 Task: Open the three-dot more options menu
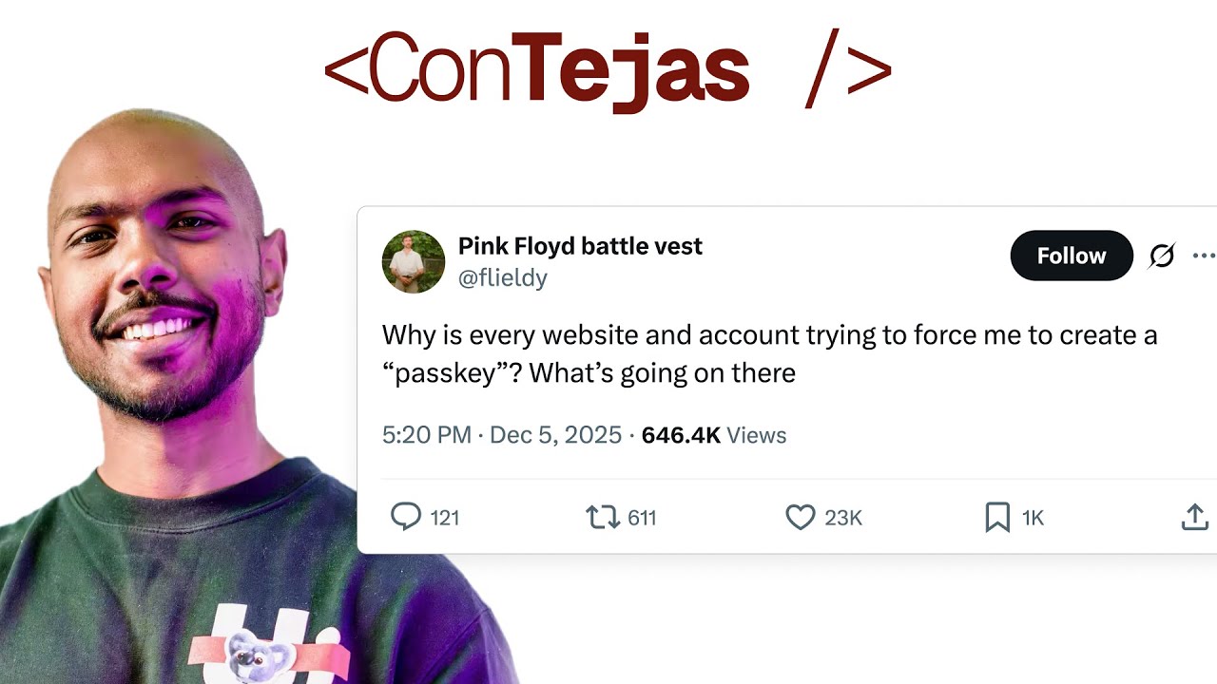tap(1204, 256)
